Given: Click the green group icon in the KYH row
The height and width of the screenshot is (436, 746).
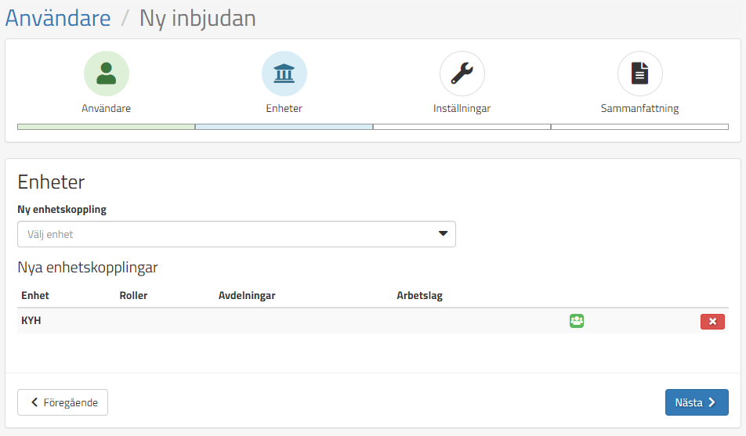Looking at the screenshot, I should pyautogui.click(x=577, y=321).
